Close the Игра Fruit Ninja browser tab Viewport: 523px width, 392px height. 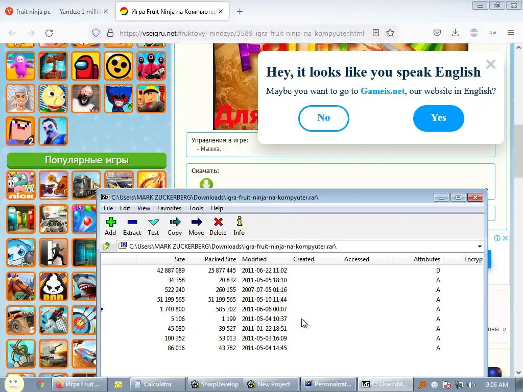point(221,12)
